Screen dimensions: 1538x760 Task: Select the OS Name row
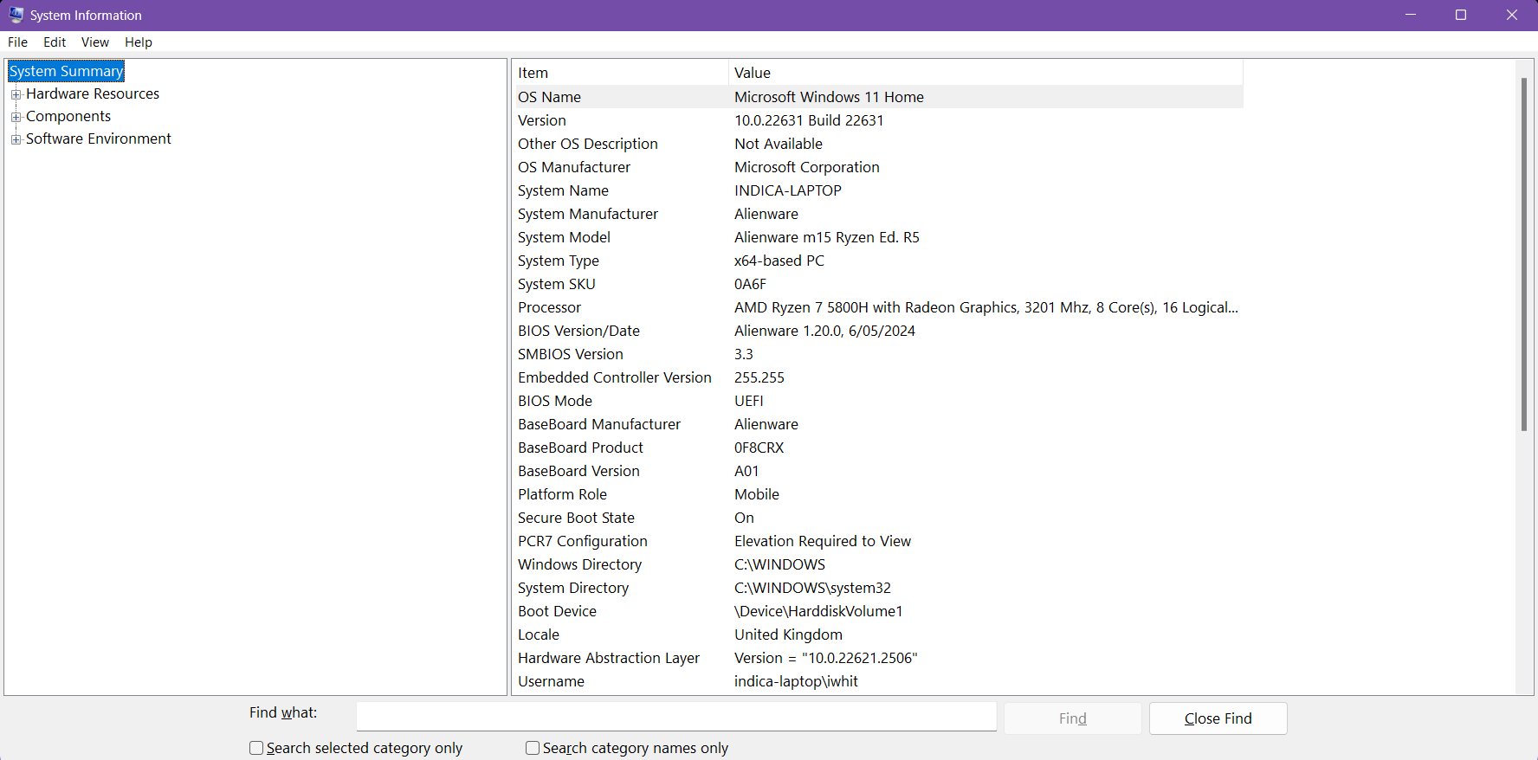pyautogui.click(x=879, y=97)
